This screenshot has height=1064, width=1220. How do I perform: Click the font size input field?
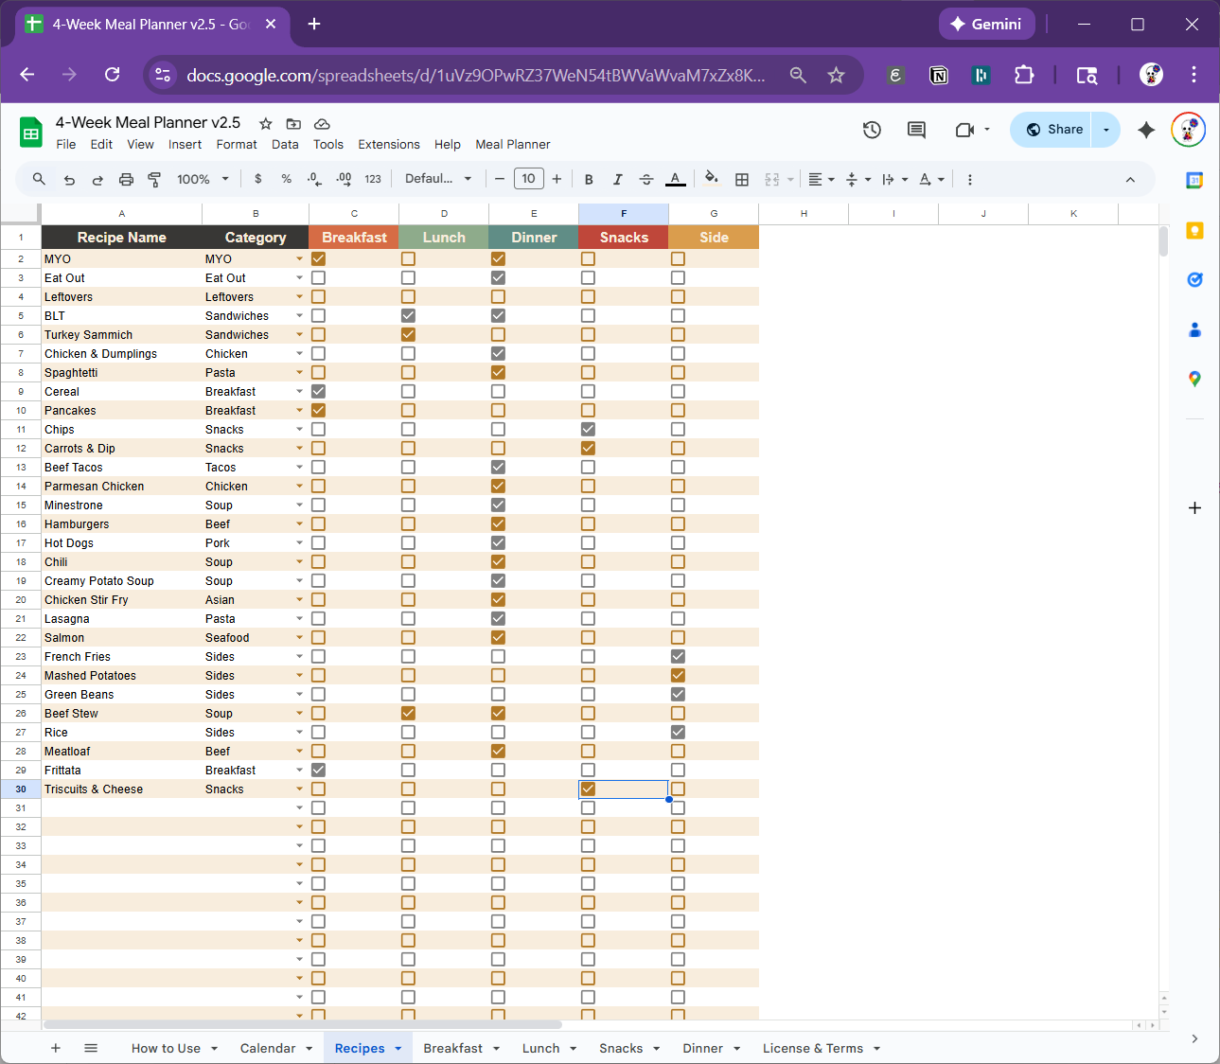528,178
